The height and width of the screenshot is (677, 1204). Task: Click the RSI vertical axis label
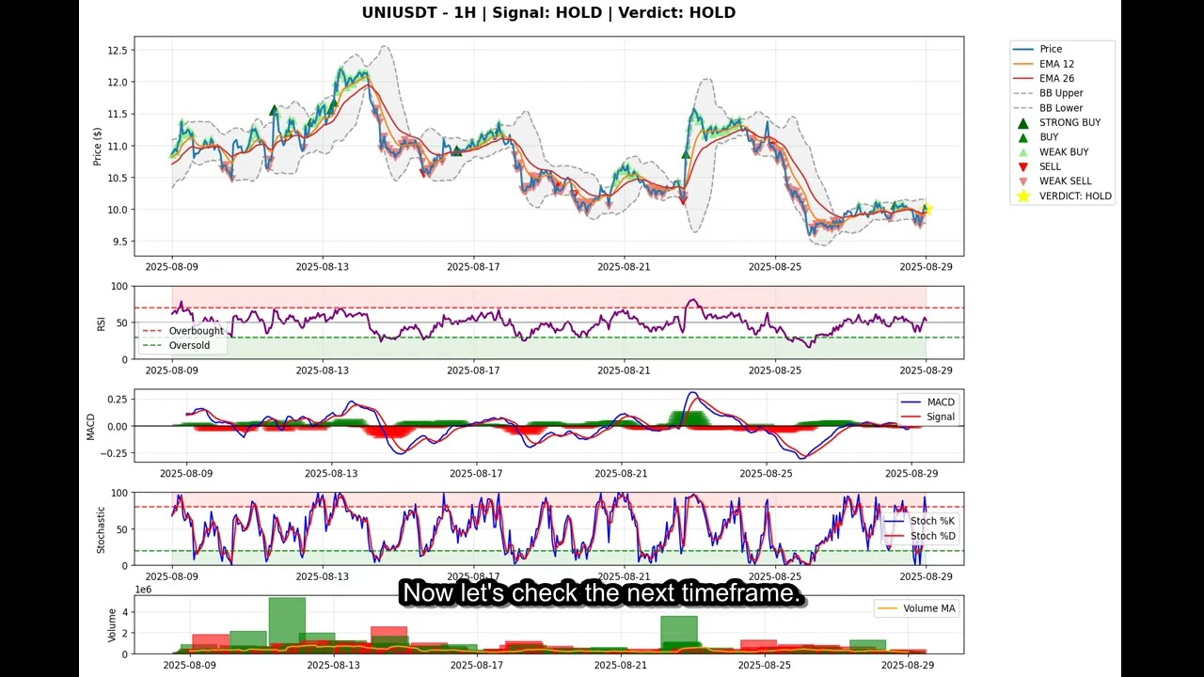101,323
